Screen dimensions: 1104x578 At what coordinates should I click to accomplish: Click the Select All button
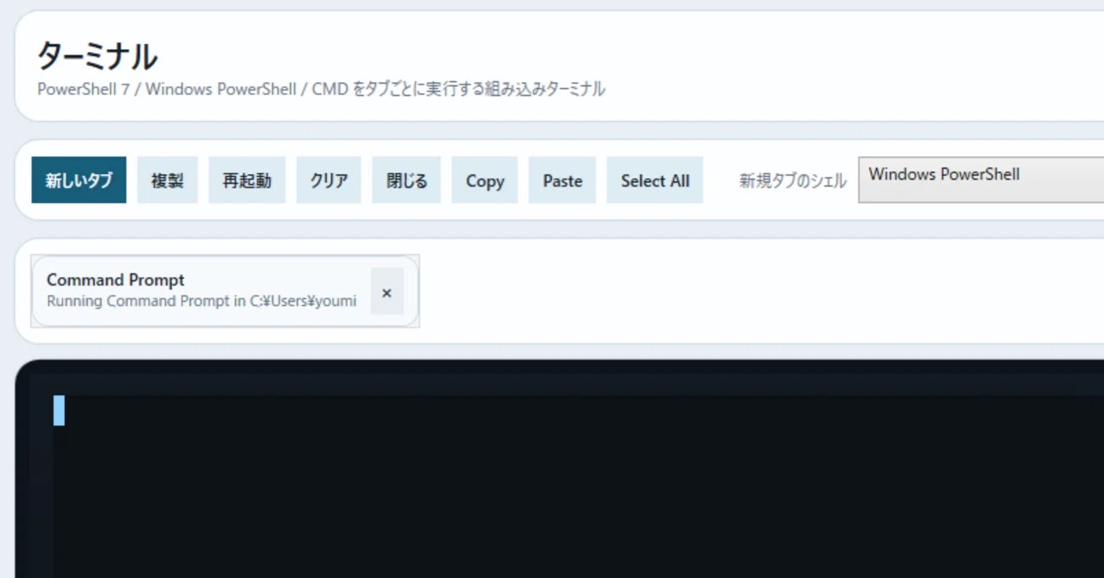655,180
